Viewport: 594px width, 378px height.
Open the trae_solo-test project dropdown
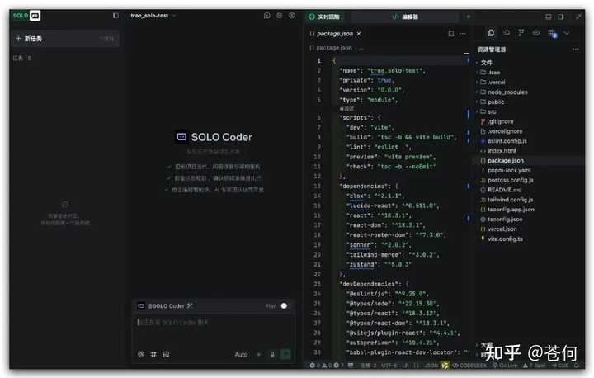pyautogui.click(x=153, y=16)
